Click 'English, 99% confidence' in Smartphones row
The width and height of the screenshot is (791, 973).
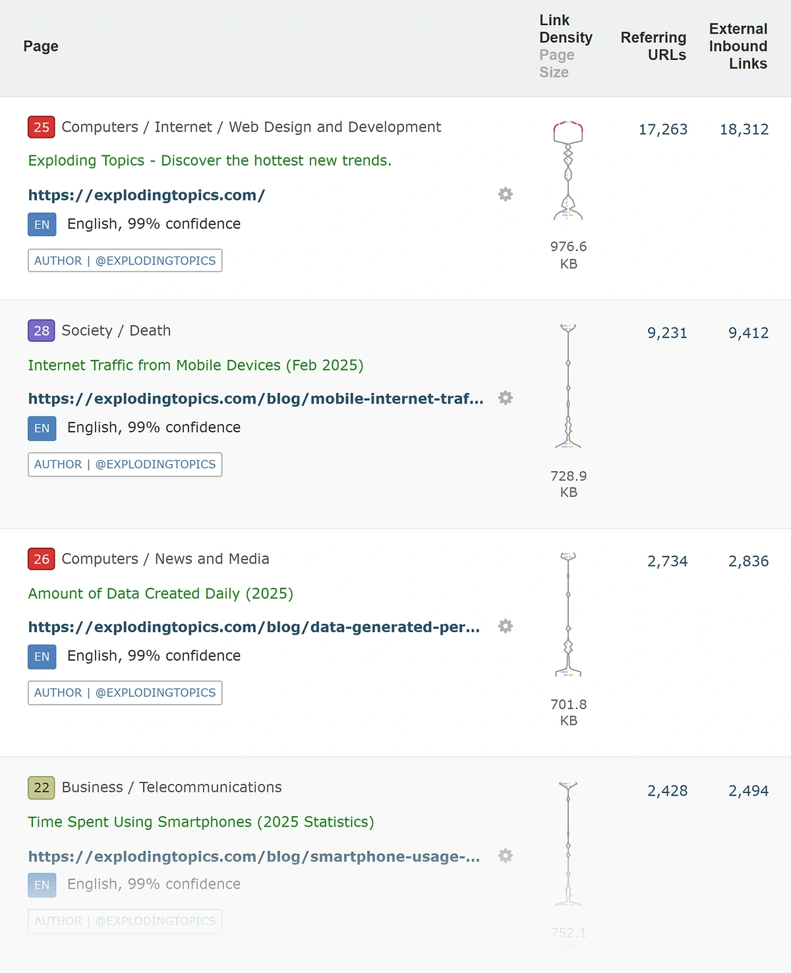[x=154, y=885]
